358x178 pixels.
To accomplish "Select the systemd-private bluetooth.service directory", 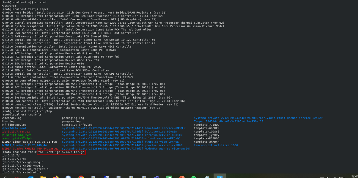I will tap(124, 128).
